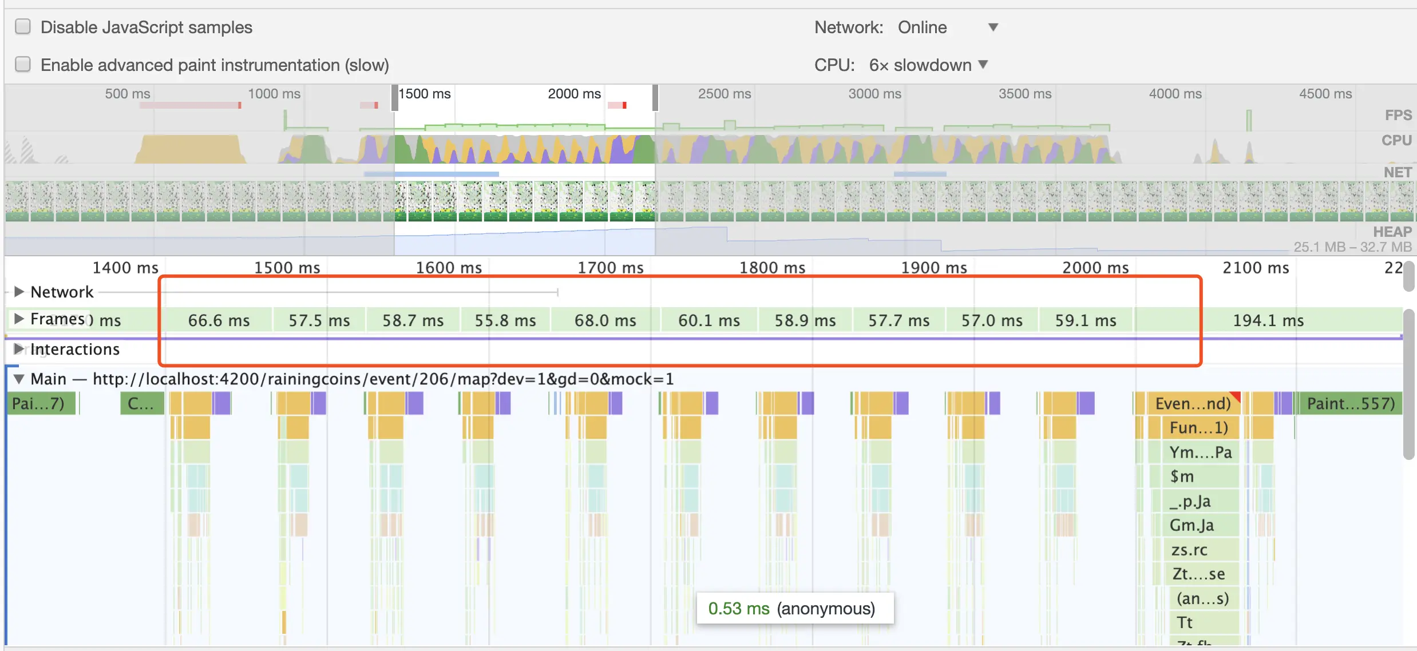Click the Ym....Pa flame chart entry
This screenshot has height=651, width=1417.
coord(1200,452)
